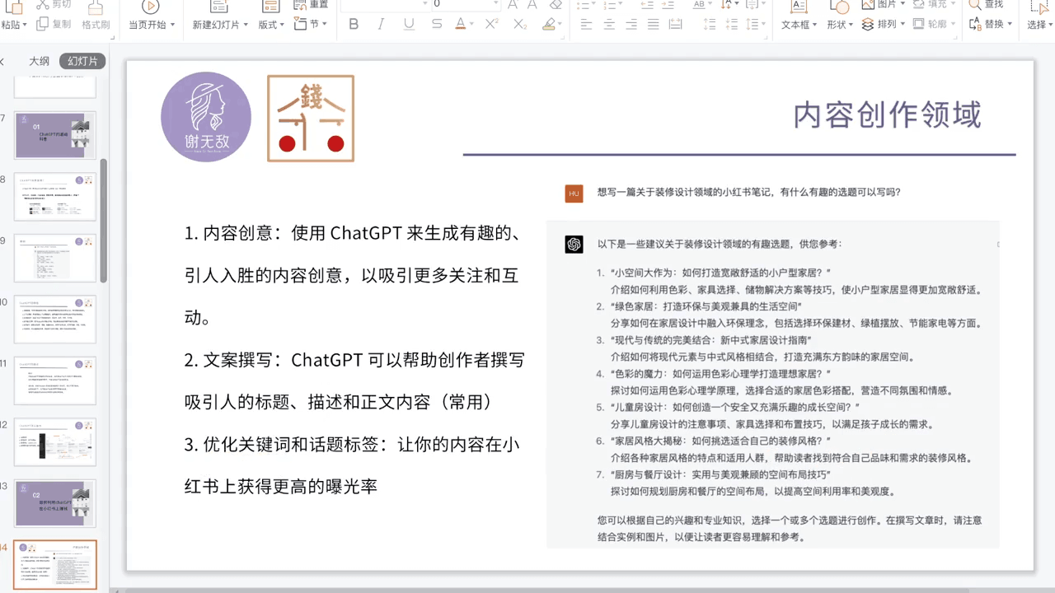Click the clear formatting eraser icon
The width and height of the screenshot is (1055, 593).
pyautogui.click(x=555, y=4)
